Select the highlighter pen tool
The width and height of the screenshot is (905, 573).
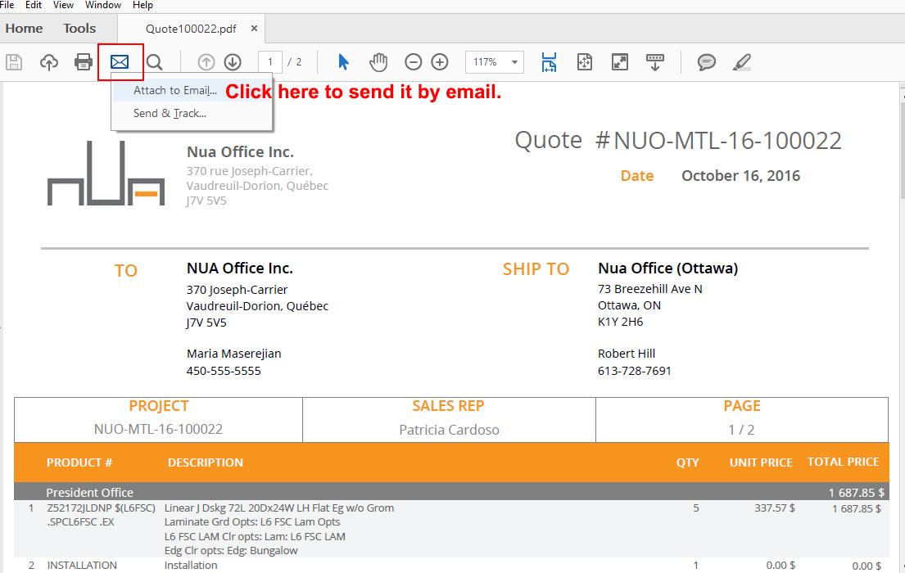(741, 62)
